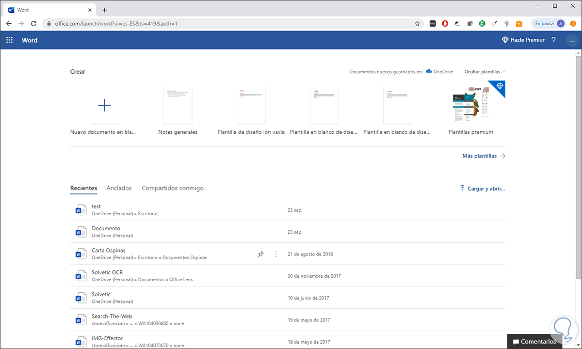Open the Comentarios feedback button
This screenshot has height=349, width=582.
coord(534,341)
